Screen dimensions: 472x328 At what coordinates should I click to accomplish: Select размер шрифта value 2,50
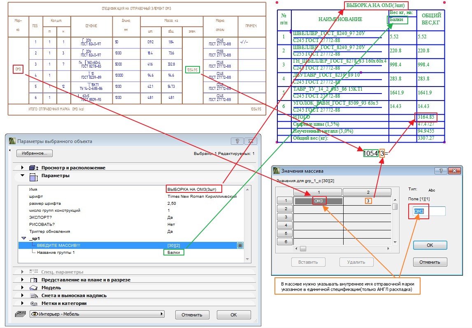click(x=172, y=204)
